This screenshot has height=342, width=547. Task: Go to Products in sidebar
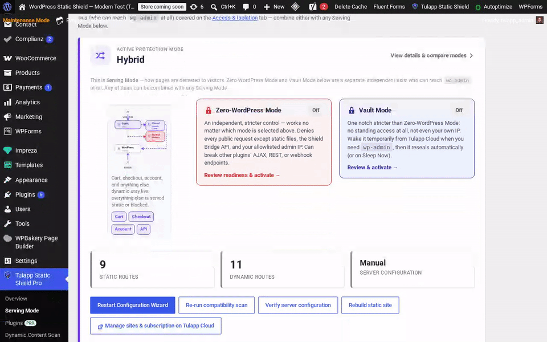tap(34, 72)
